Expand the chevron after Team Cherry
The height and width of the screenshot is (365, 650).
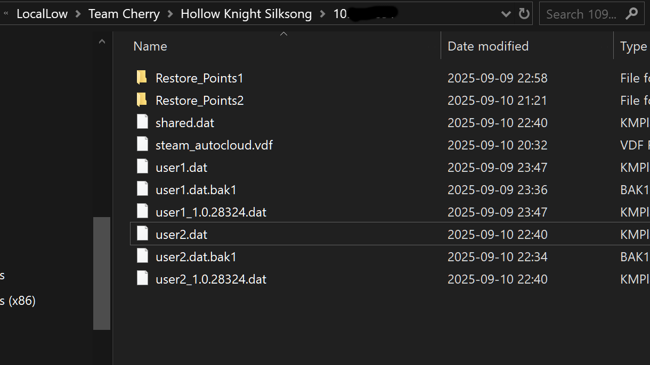[170, 14]
